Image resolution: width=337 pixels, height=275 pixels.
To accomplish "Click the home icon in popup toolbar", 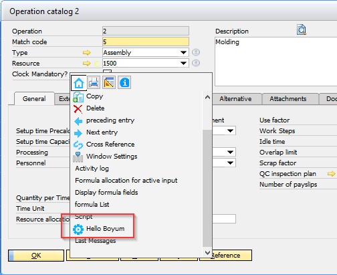I will [x=79, y=83].
